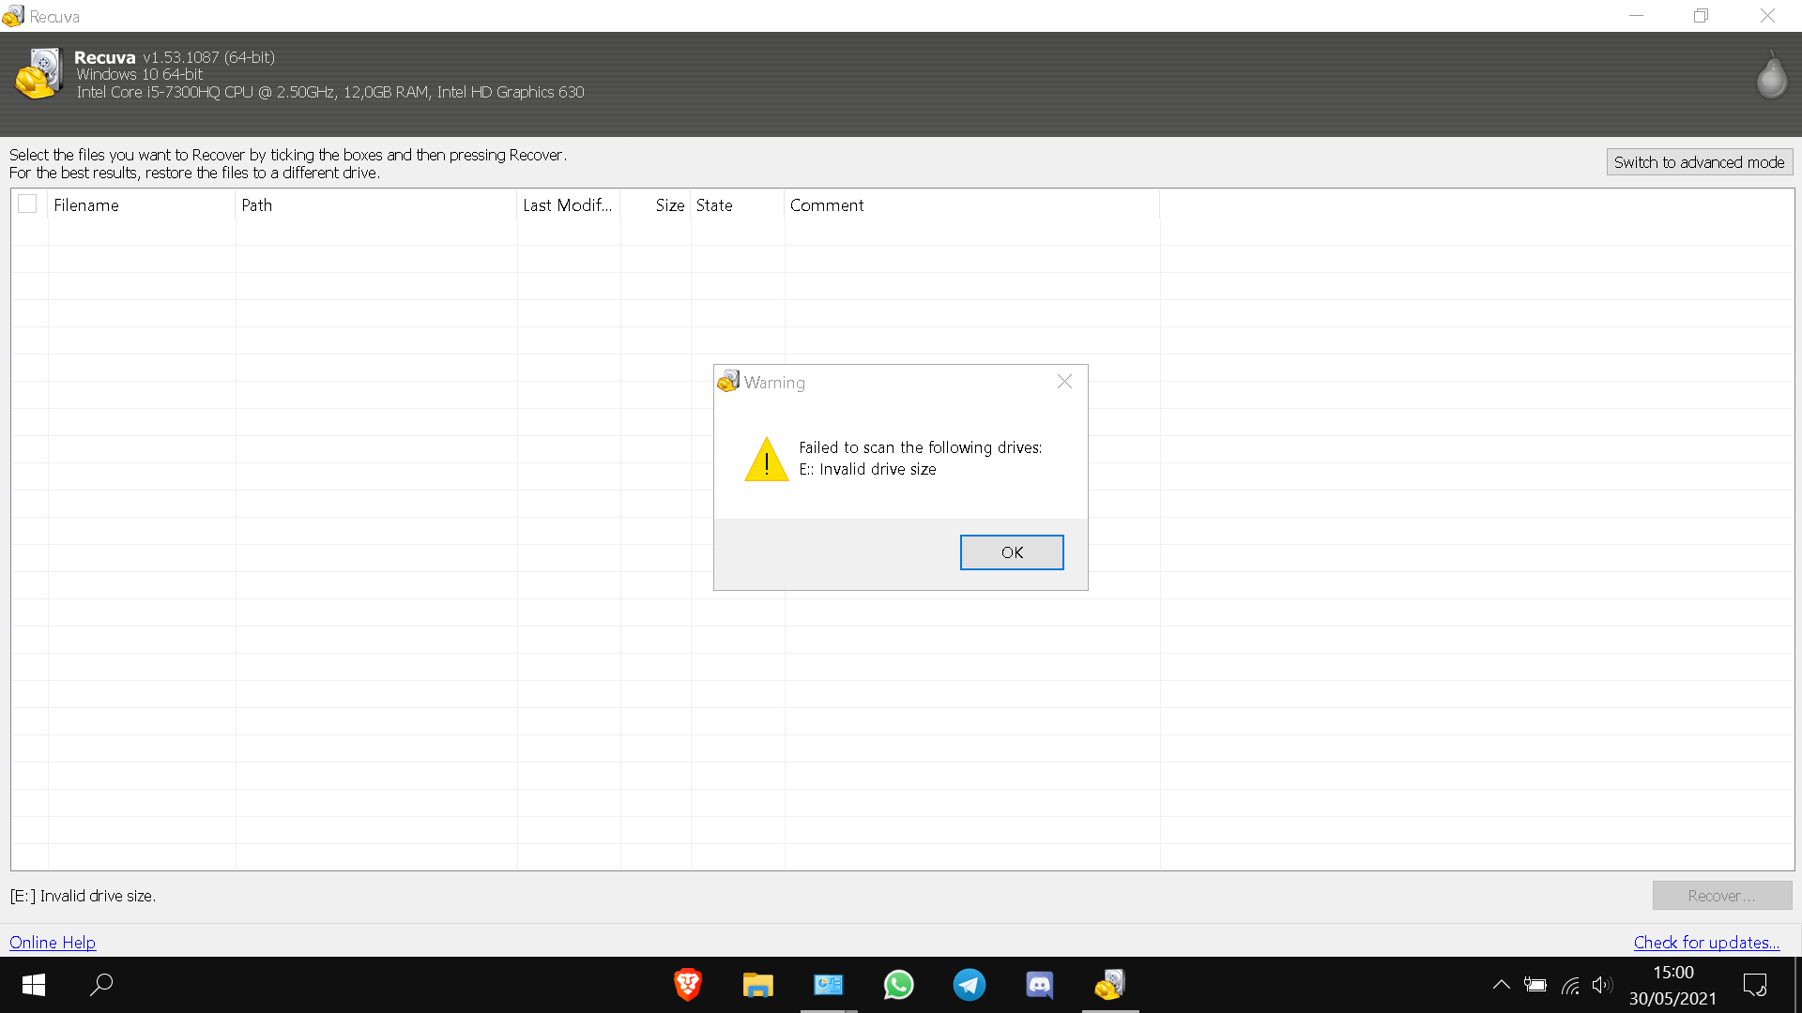Screen dimensions: 1802x1013
Task: Sort by the Comment column header
Action: tap(971, 205)
